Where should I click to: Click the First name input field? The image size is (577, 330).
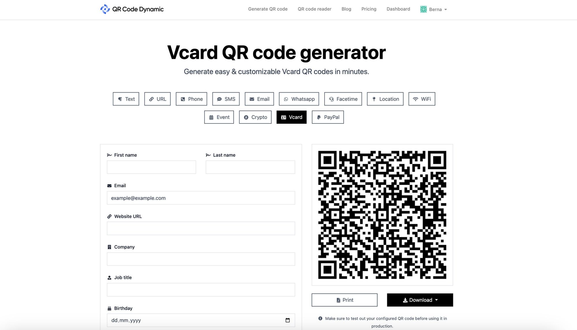pyautogui.click(x=151, y=167)
